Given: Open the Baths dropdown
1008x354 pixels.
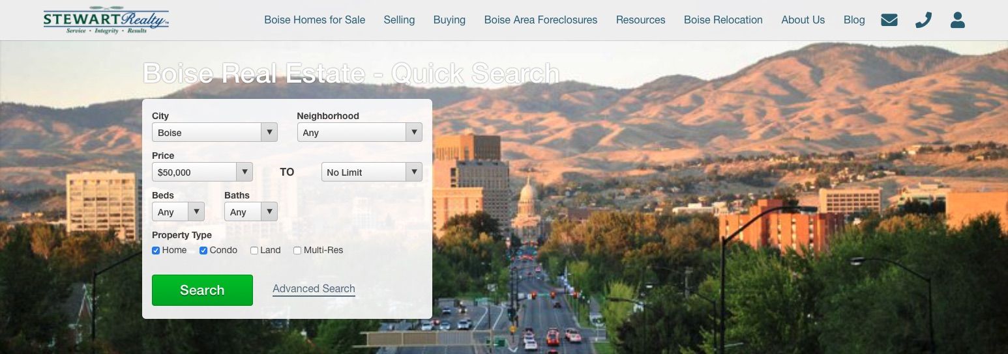Looking at the screenshot, I should point(250,211).
